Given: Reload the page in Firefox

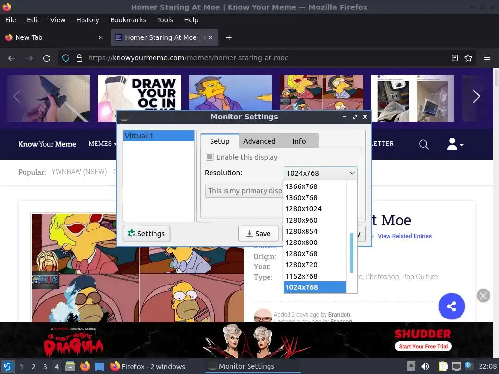Looking at the screenshot, I should (x=47, y=58).
